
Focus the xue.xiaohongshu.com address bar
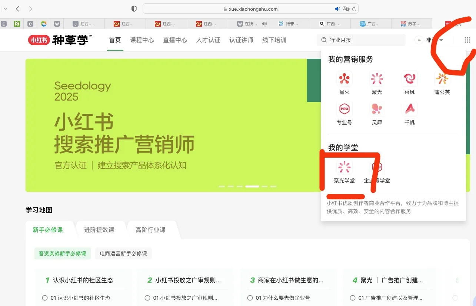click(250, 9)
